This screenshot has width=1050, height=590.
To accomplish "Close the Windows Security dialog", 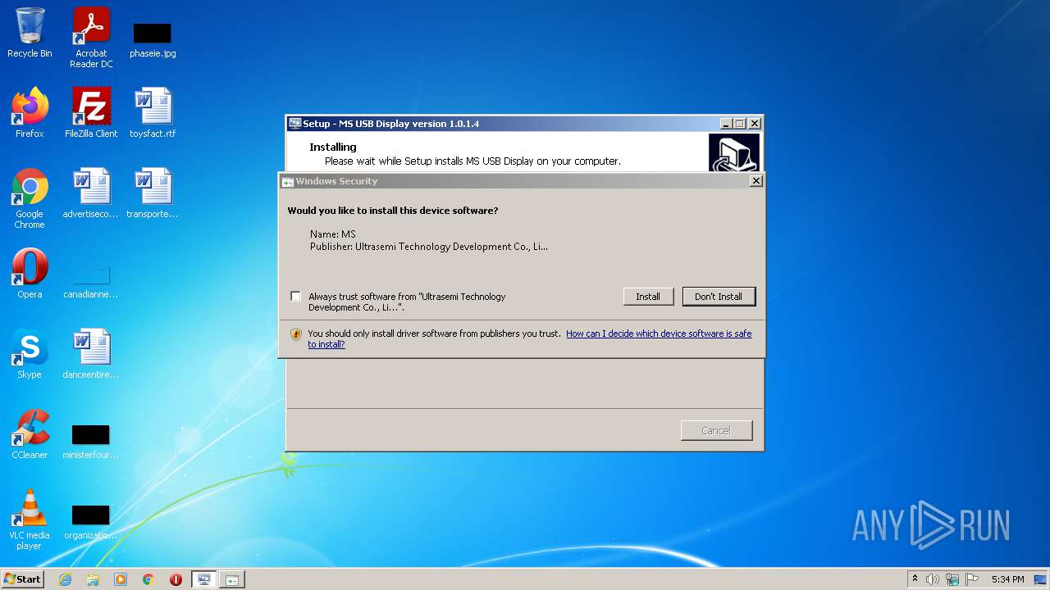I will point(756,181).
